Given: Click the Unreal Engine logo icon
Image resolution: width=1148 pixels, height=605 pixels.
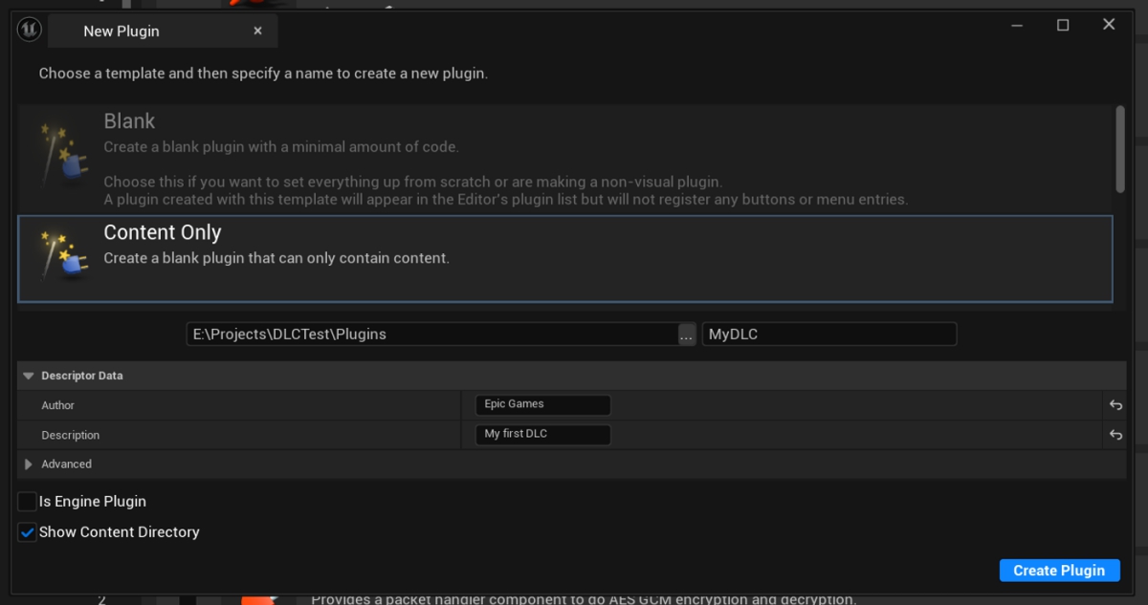Looking at the screenshot, I should tap(29, 31).
